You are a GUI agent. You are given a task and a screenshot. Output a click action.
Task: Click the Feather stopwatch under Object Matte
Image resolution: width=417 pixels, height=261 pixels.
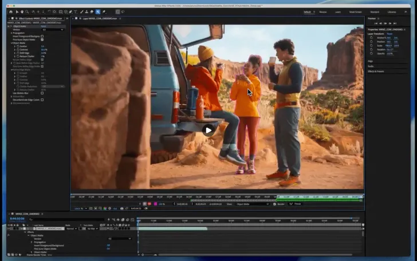point(18,46)
